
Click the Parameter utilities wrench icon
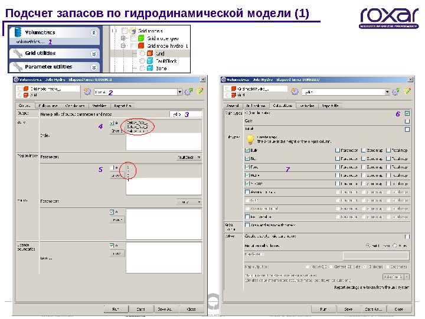18,66
